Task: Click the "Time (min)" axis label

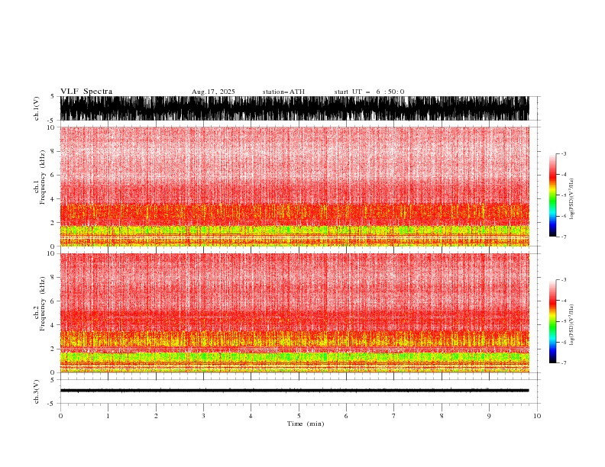Action: tap(306, 424)
